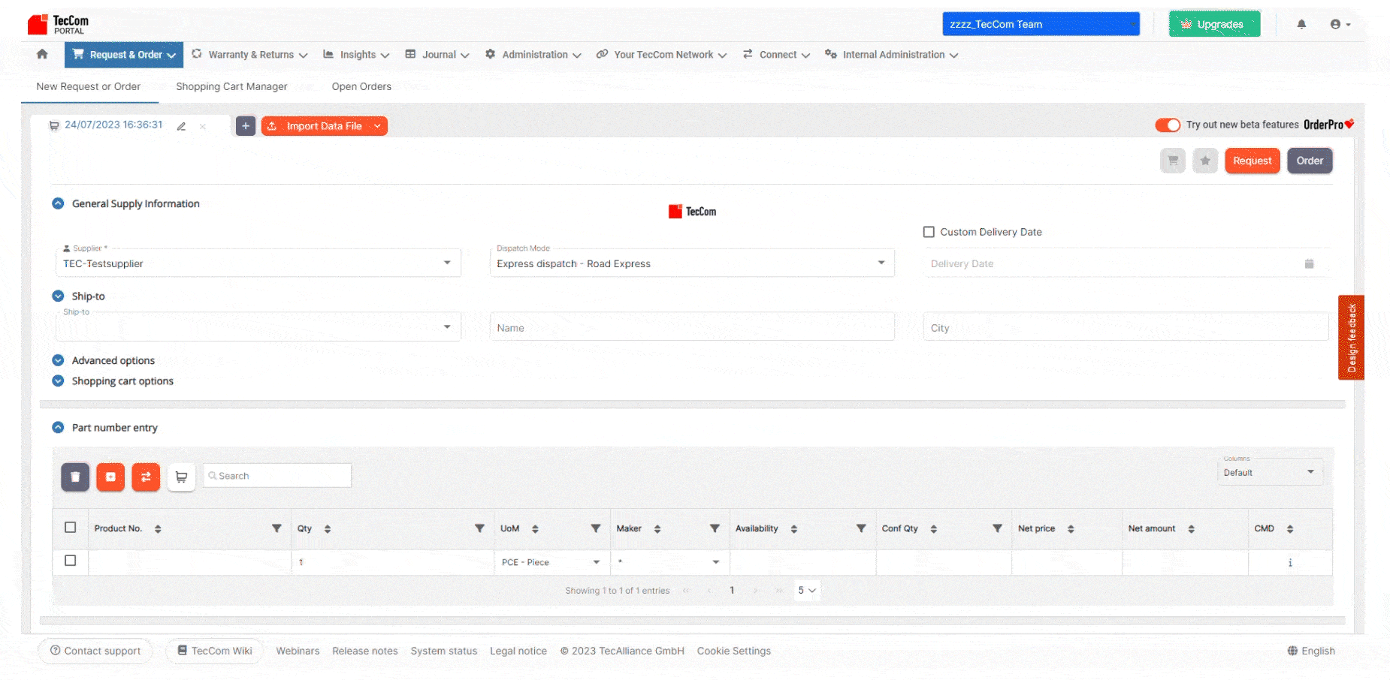Click the trash delete icon in part toolbar
Viewport: 1390px width, 680px height.
click(x=75, y=477)
